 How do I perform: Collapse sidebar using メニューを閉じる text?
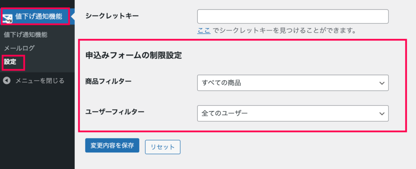(x=40, y=81)
